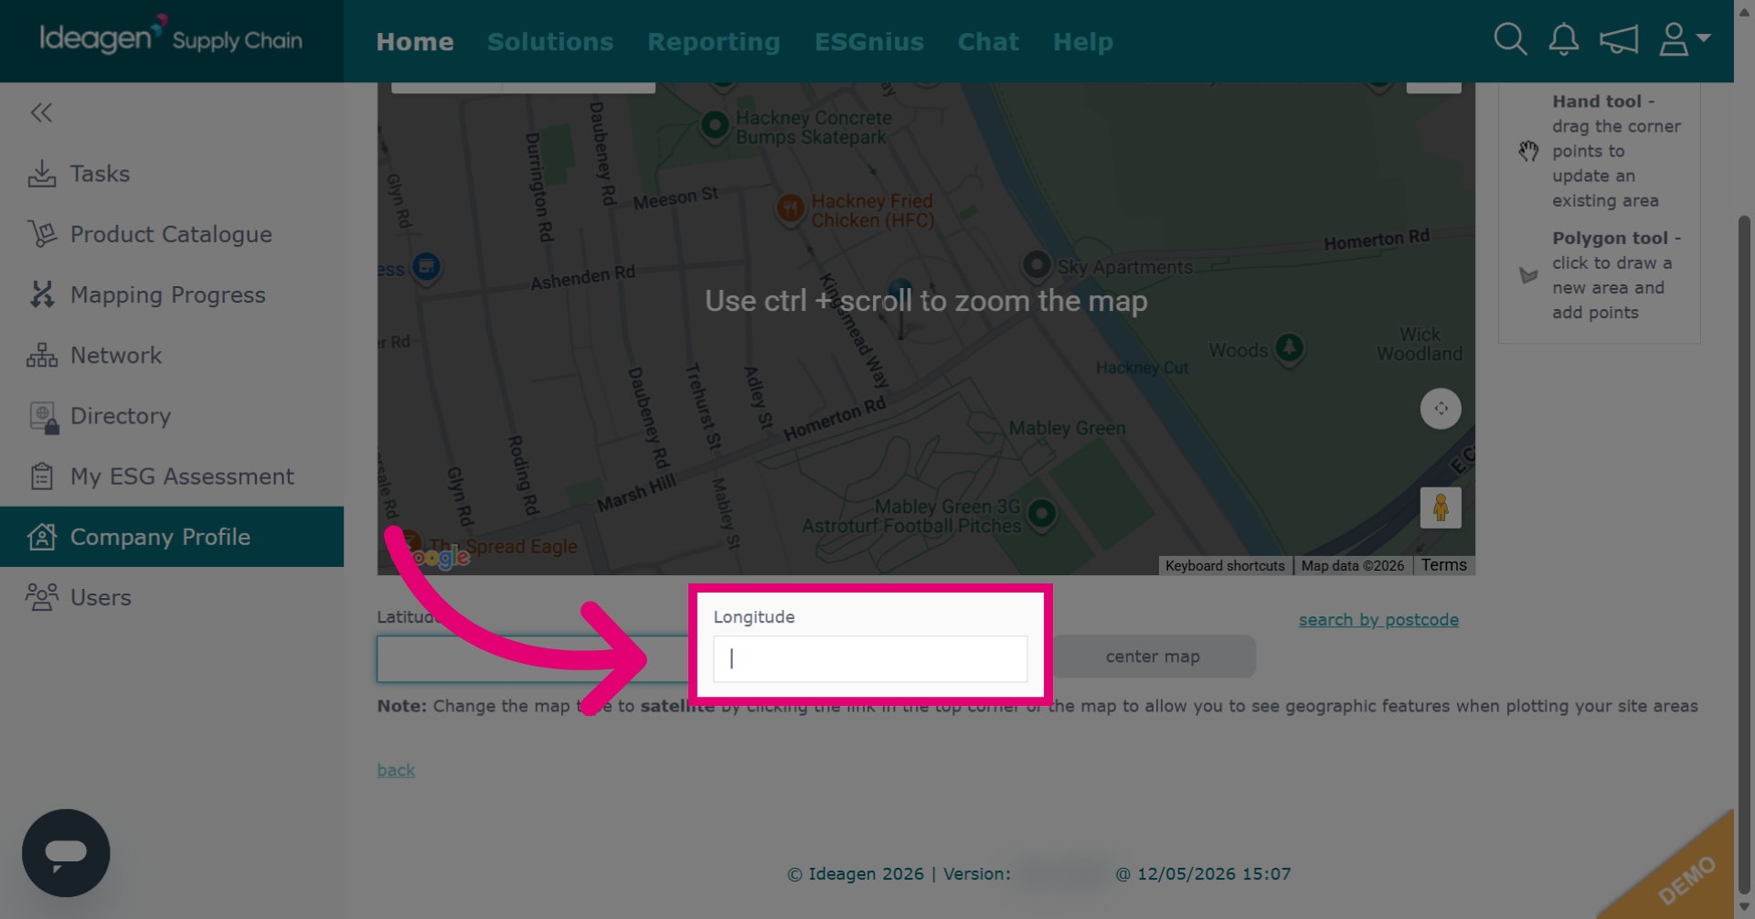Click the center map button
The image size is (1755, 919).
point(1153,657)
